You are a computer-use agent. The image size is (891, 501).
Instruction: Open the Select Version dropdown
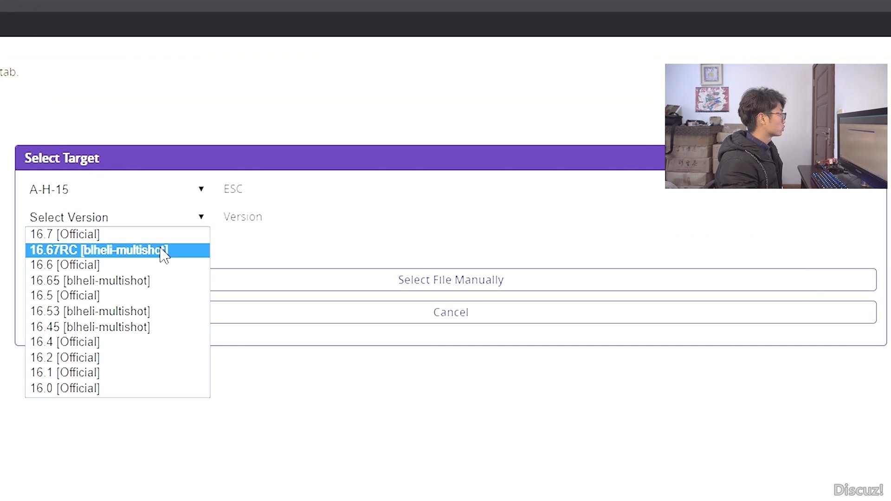(117, 217)
